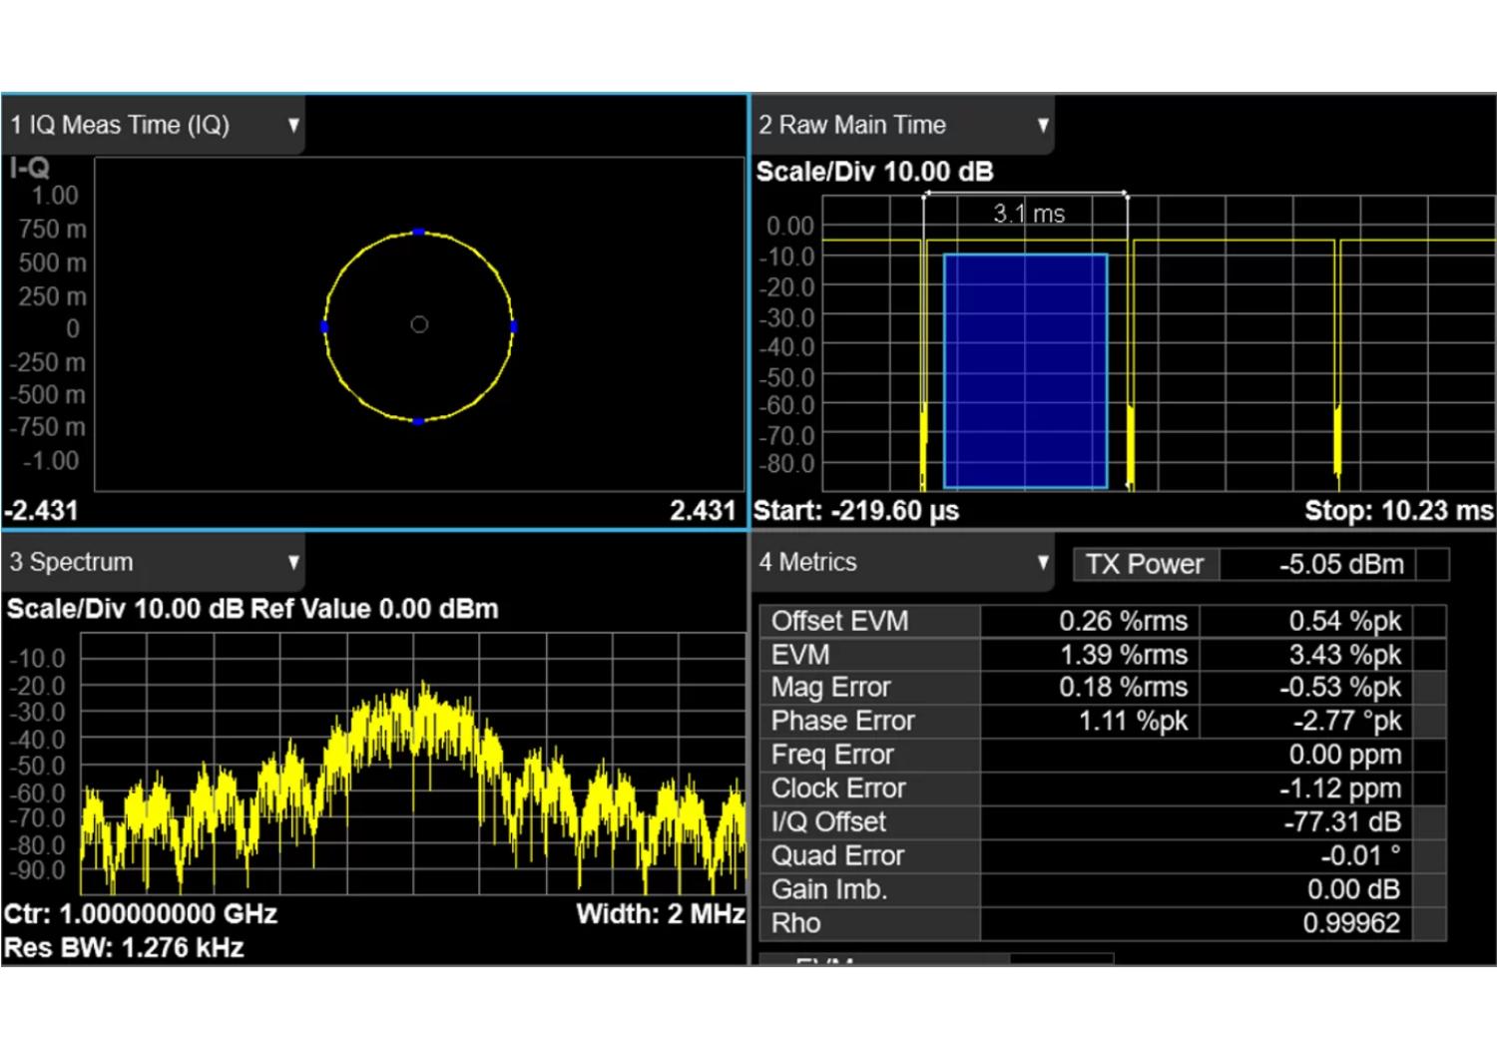Click the Raw Main Time Scale/Div 10.00 dB setting
The image size is (1497, 1058).
click(x=874, y=172)
